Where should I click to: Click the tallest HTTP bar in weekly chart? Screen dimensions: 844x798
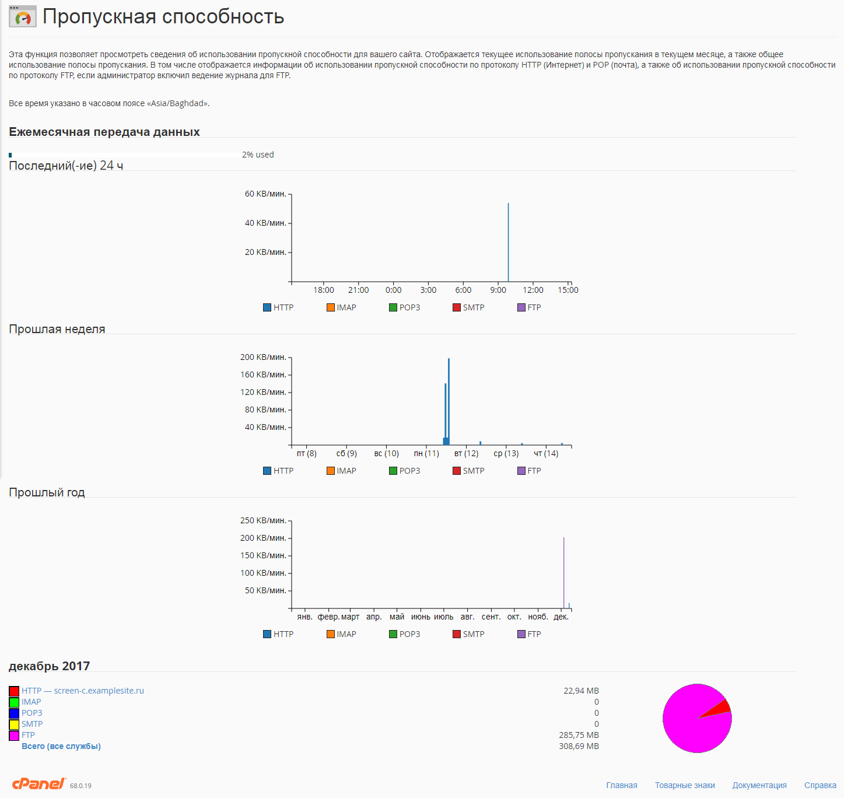coord(449,401)
